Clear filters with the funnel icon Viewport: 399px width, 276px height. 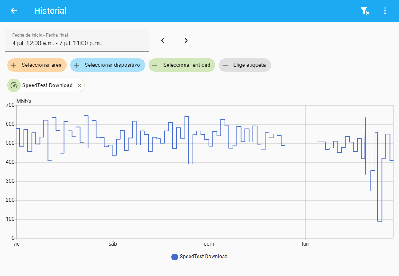364,11
